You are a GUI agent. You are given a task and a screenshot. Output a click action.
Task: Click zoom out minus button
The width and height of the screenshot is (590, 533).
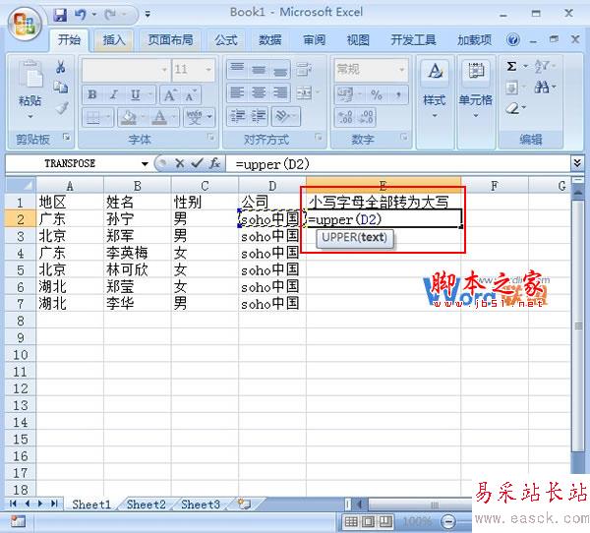[447, 522]
